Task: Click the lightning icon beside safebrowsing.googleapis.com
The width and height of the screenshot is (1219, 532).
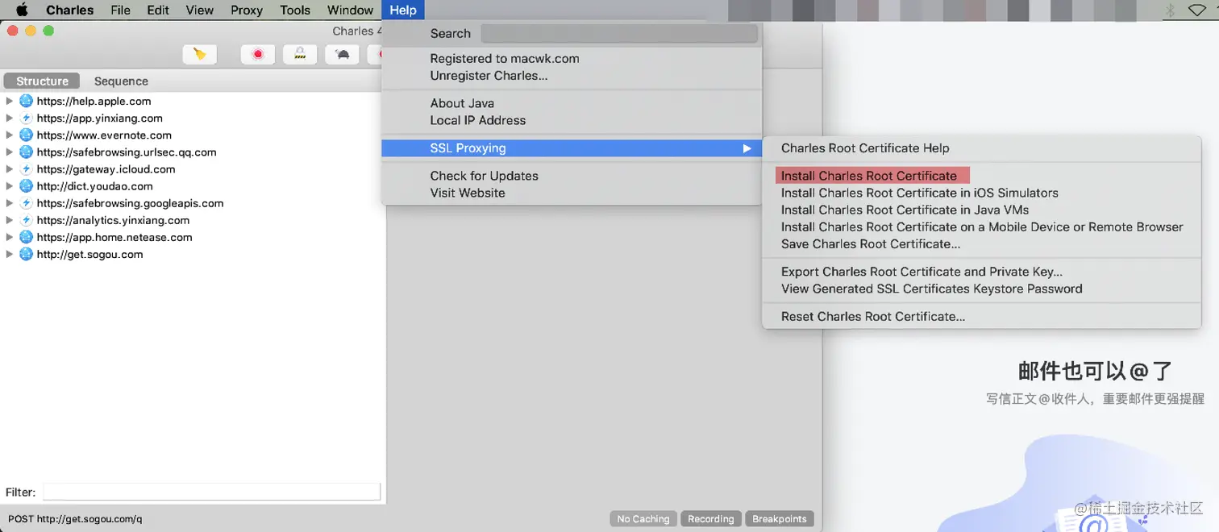Action: 26,203
